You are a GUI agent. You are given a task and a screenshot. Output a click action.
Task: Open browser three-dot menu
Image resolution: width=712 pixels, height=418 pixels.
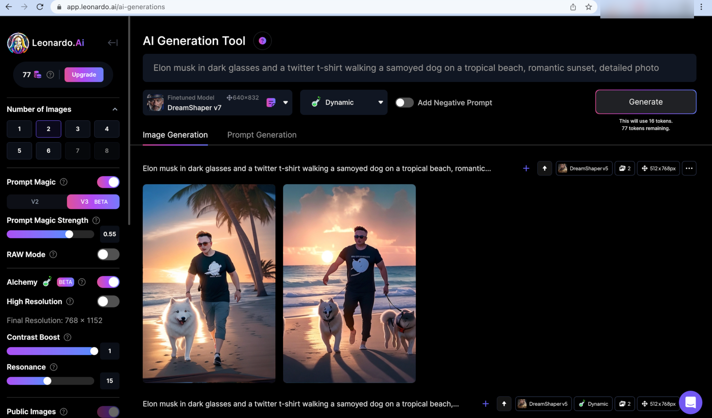coord(701,7)
